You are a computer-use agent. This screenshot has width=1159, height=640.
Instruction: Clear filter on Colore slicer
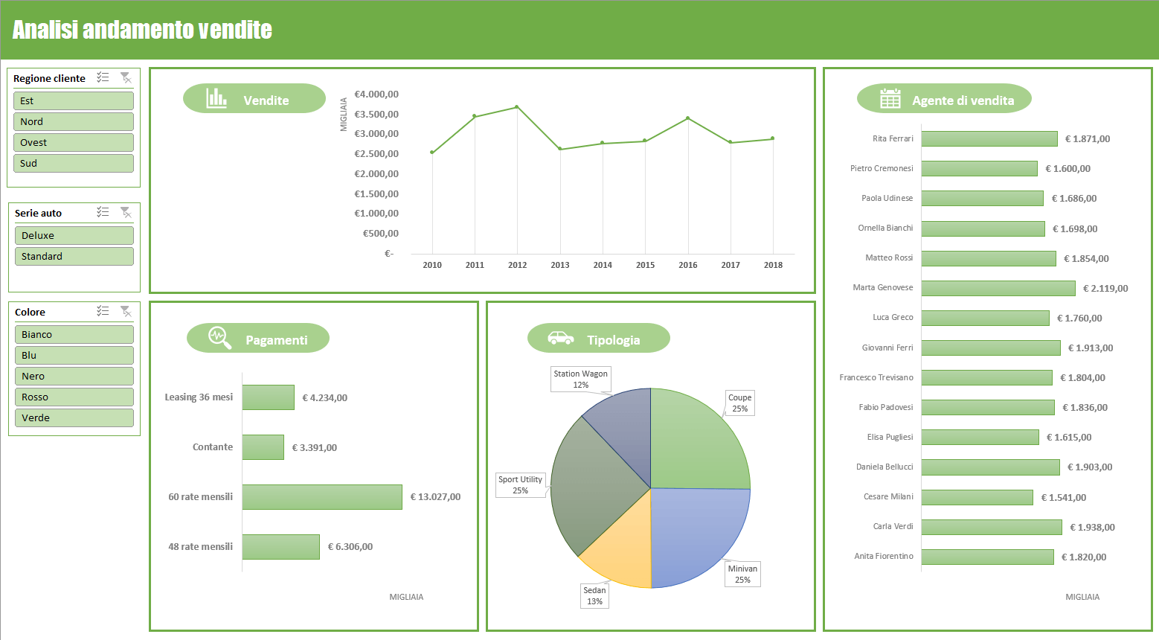click(126, 311)
